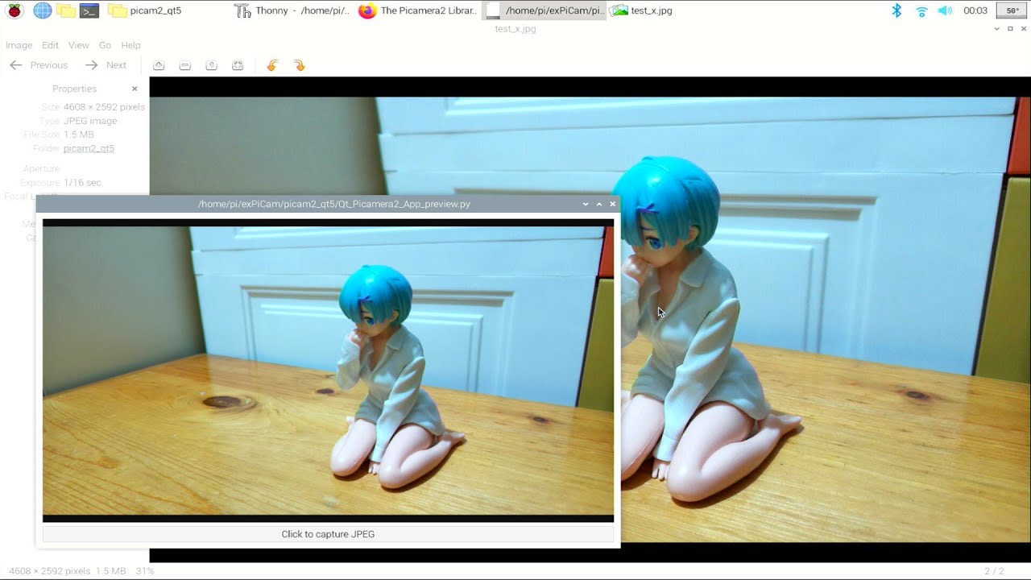Go to the Next image
This screenshot has width=1031, height=580.
[x=106, y=65]
